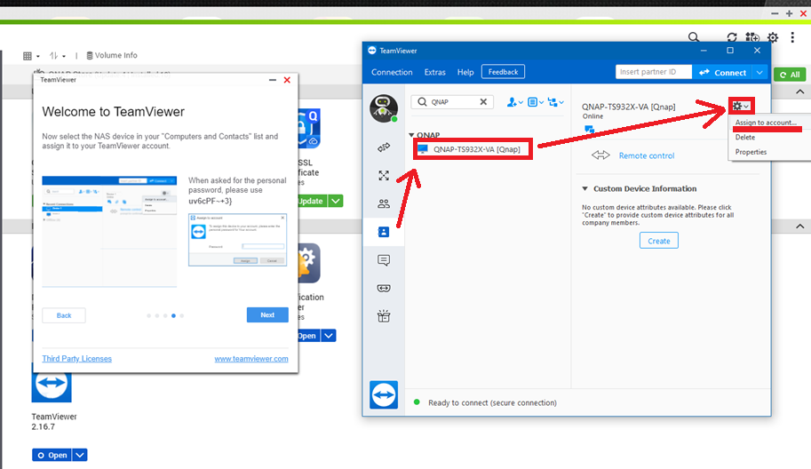Collapse the QNAP group in contacts list
Image resolution: width=811 pixels, height=469 pixels.
point(412,136)
